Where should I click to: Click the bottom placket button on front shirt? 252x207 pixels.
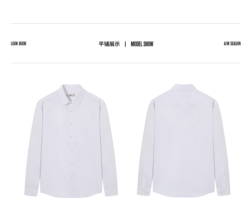click(x=72, y=176)
